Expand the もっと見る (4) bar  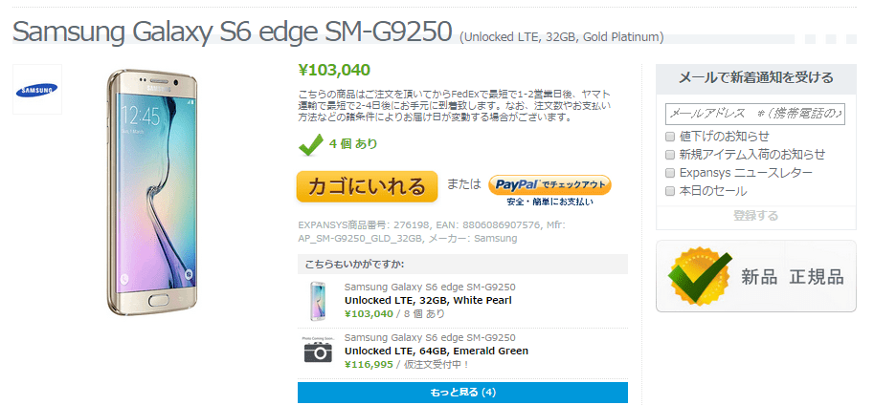coord(462,393)
